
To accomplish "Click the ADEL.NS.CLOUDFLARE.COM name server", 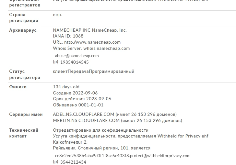I will (x=84, y=114).
